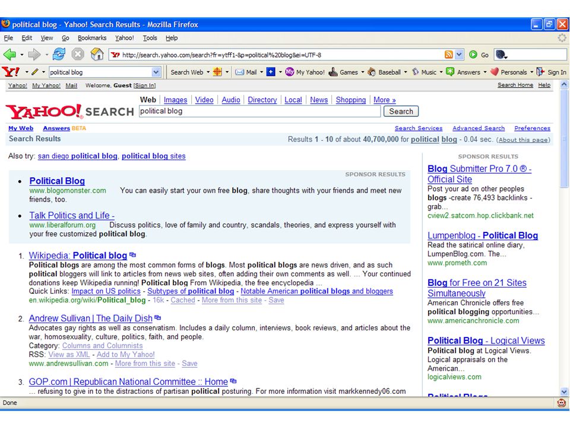Click 'san diego political blog' suggestion
This screenshot has height=427, width=570.
coord(77,156)
